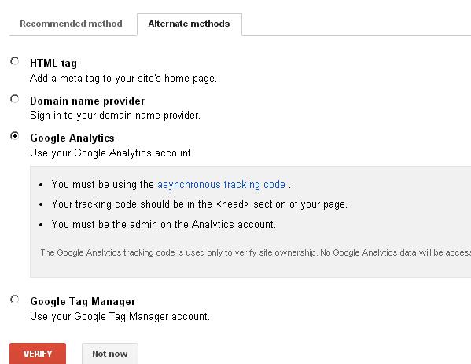Screen dimensions: 471x364
Task: Click the HTML tag heading label
Action: point(53,63)
